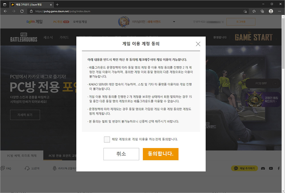Open the favorites list icon
The height and width of the screenshot is (193, 285).
[254, 11]
